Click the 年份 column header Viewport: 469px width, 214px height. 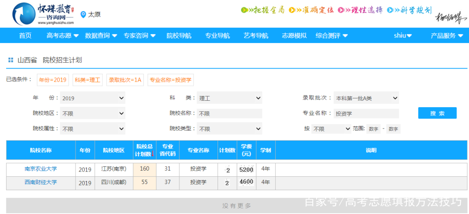(85, 150)
